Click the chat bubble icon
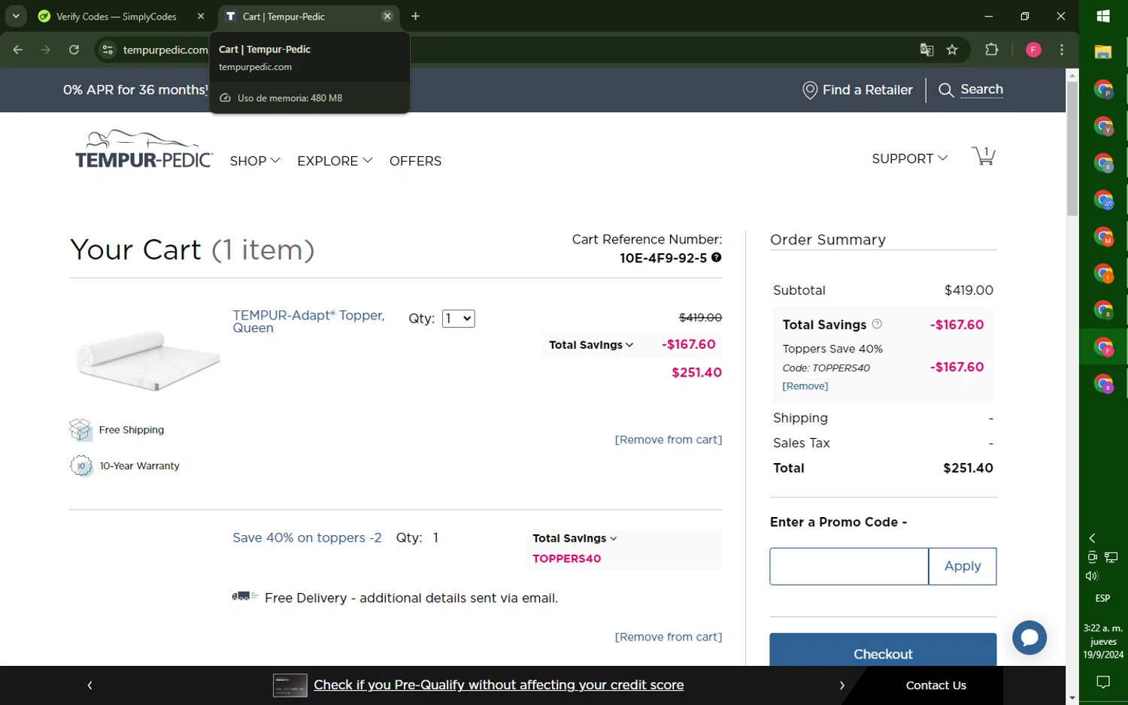The height and width of the screenshot is (705, 1128). pyautogui.click(x=1029, y=637)
